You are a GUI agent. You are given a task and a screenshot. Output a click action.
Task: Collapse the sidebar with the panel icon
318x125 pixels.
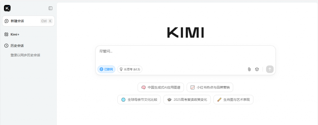(x=51, y=8)
